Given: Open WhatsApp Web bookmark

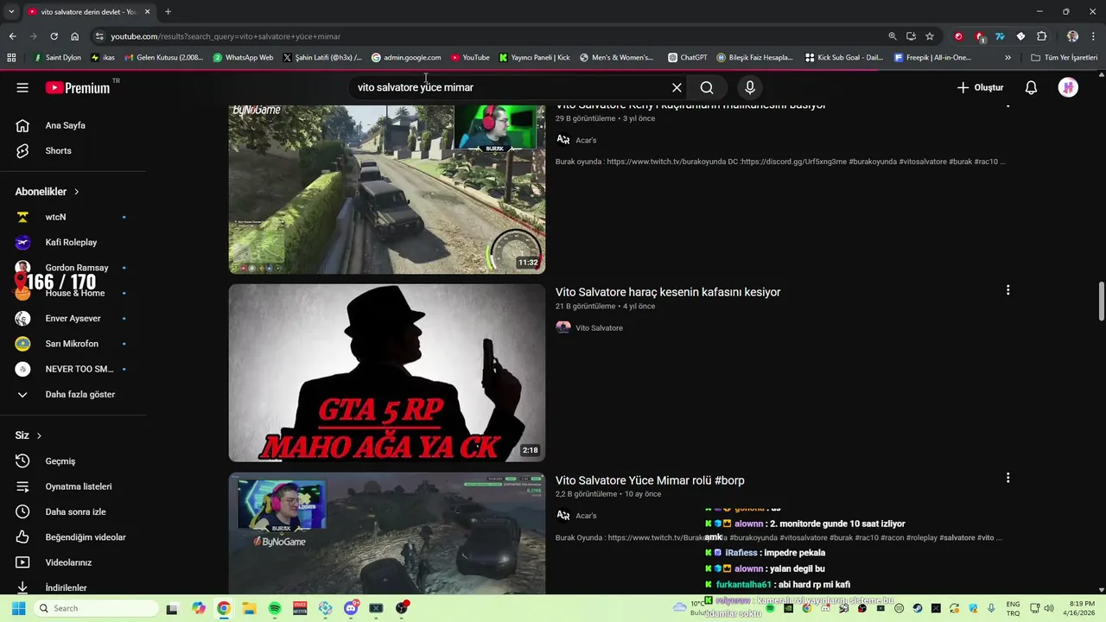Looking at the screenshot, I should 243,58.
